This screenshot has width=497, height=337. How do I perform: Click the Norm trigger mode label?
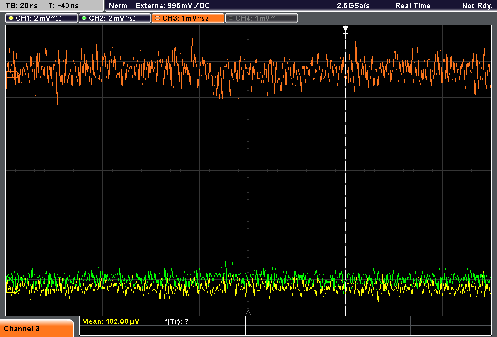tap(118, 6)
